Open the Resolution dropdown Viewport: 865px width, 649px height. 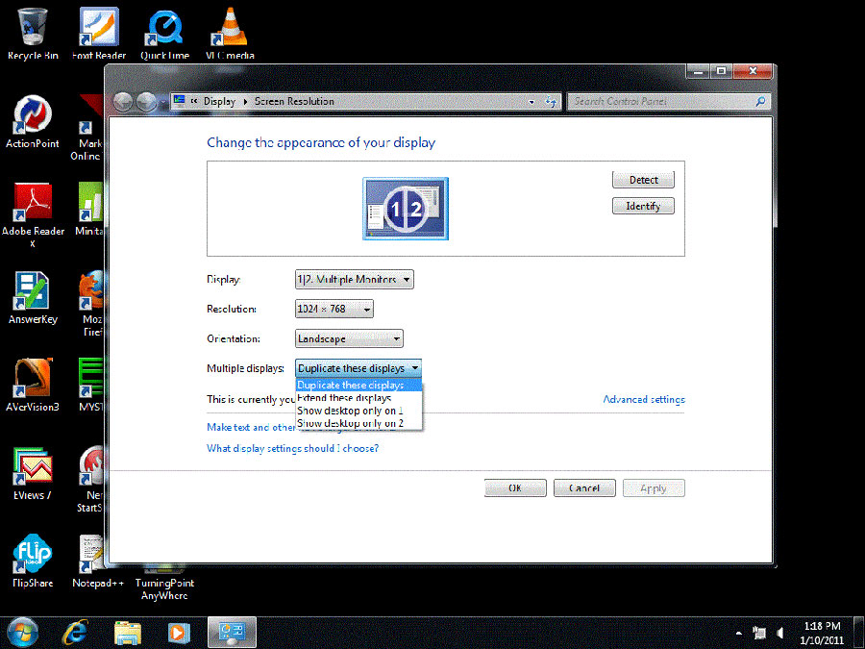pos(334,310)
